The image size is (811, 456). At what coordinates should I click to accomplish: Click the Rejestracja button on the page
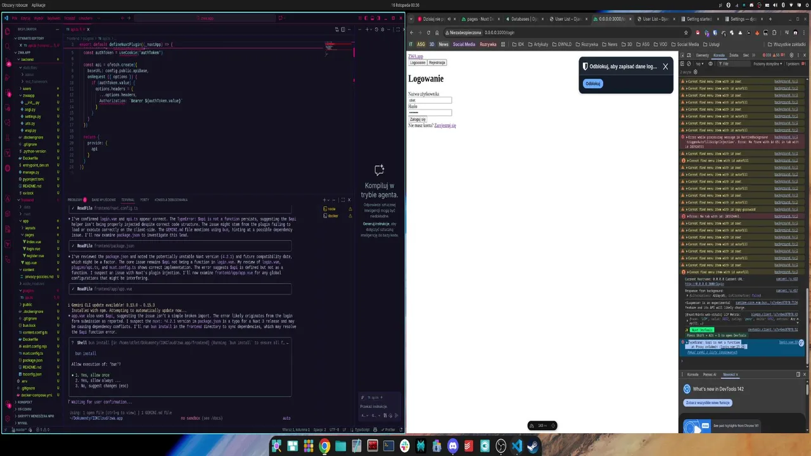437,62
